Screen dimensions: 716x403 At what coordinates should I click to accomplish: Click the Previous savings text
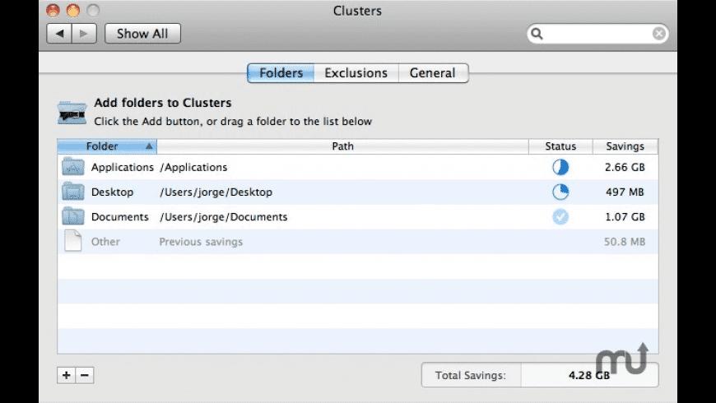(201, 242)
